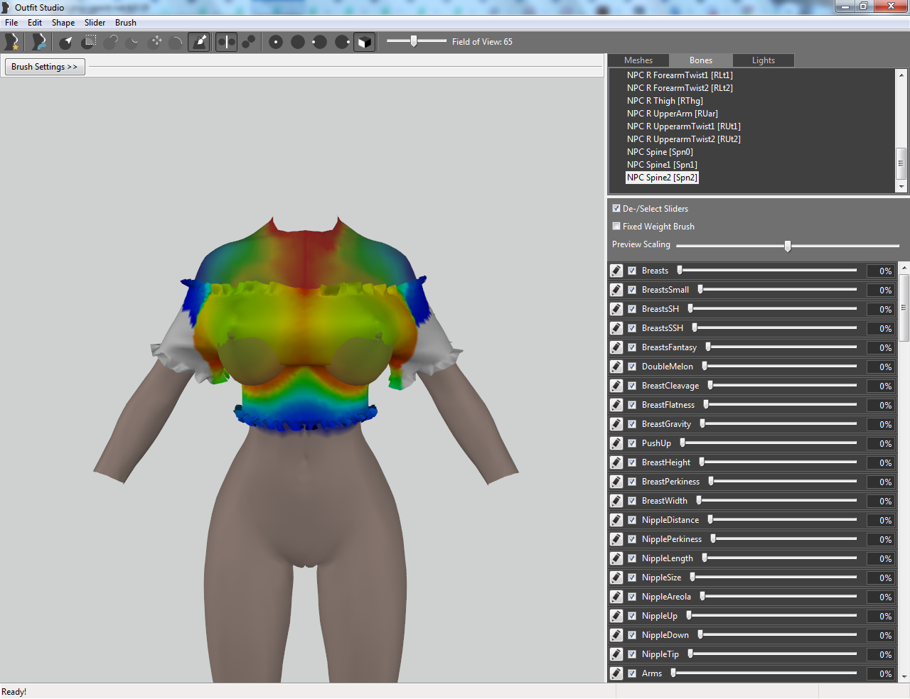Click the New Project icon with star
The height and width of the screenshot is (699, 910).
point(11,42)
